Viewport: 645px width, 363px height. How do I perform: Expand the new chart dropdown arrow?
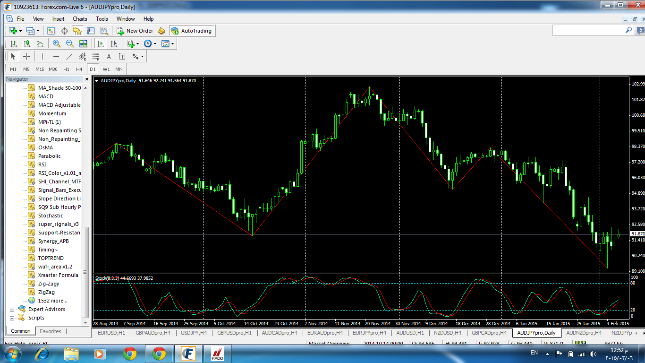point(21,31)
